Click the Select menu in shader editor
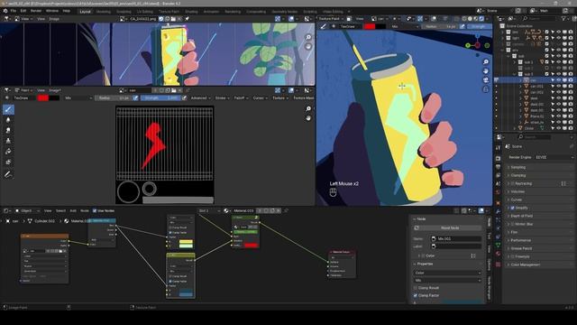This screenshot has height=325, width=577. pyautogui.click(x=60, y=210)
